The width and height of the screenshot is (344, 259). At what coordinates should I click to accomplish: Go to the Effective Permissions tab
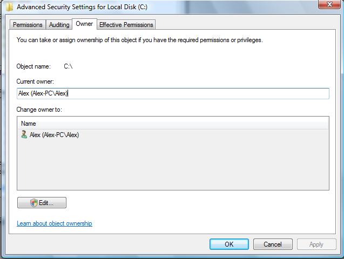tap(126, 25)
